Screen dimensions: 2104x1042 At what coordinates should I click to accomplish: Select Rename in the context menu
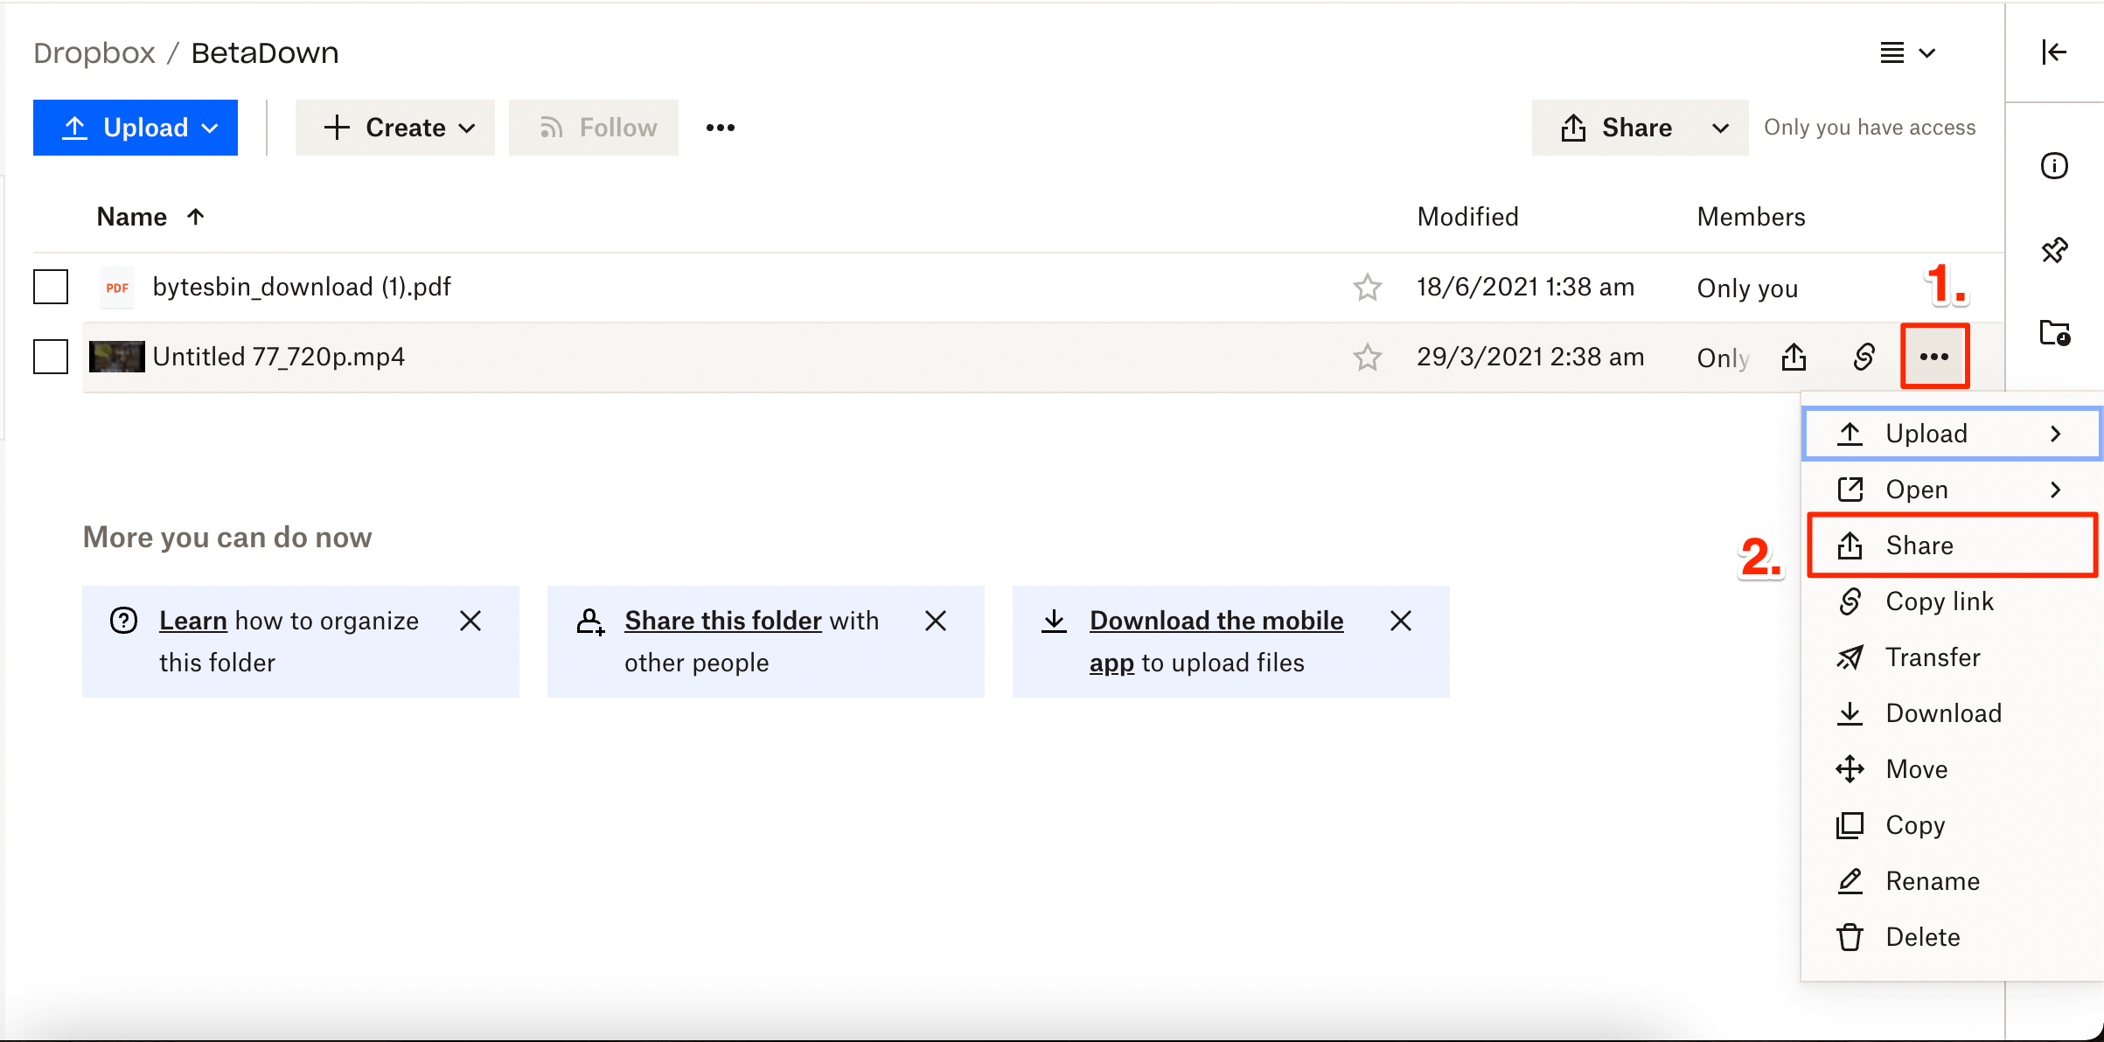click(x=1932, y=881)
